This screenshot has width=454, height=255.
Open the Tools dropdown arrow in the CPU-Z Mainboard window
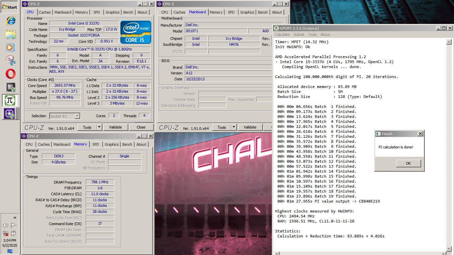tap(234, 127)
